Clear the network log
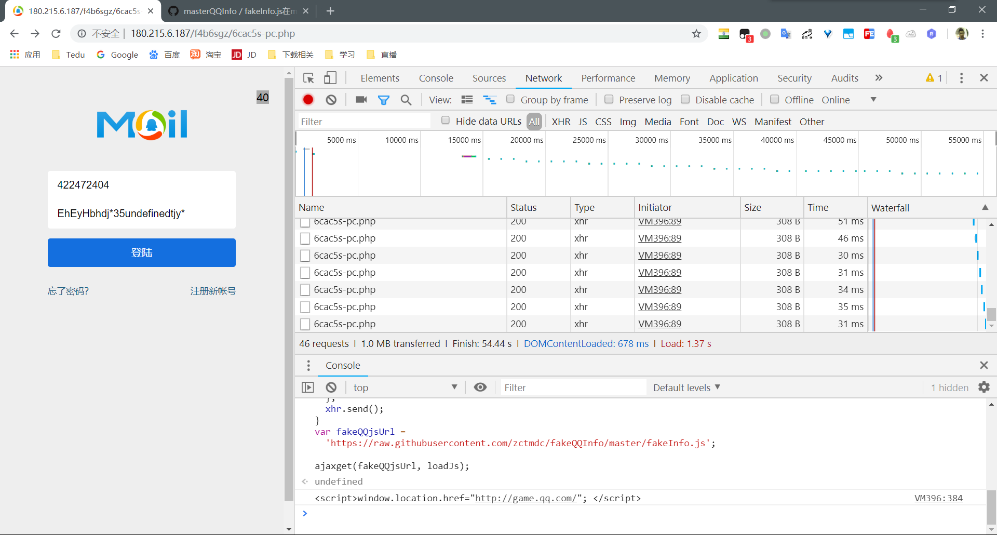The height and width of the screenshot is (535, 997). coord(331,100)
